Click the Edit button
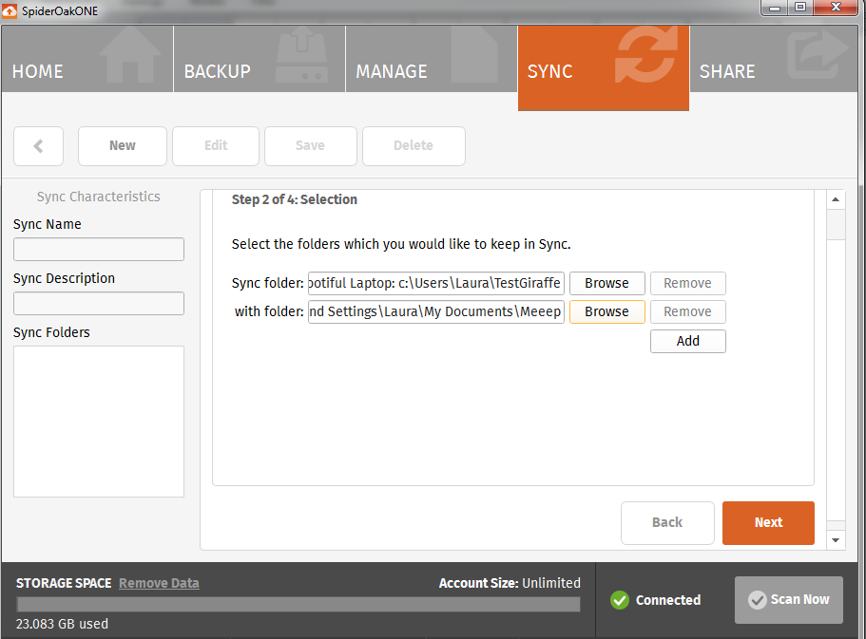 (216, 146)
